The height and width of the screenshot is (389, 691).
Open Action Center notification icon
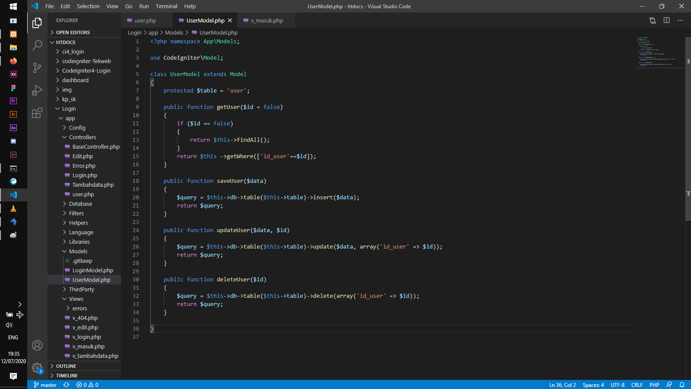[13, 376]
